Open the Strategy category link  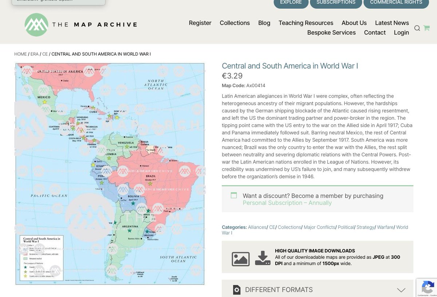click(x=365, y=227)
